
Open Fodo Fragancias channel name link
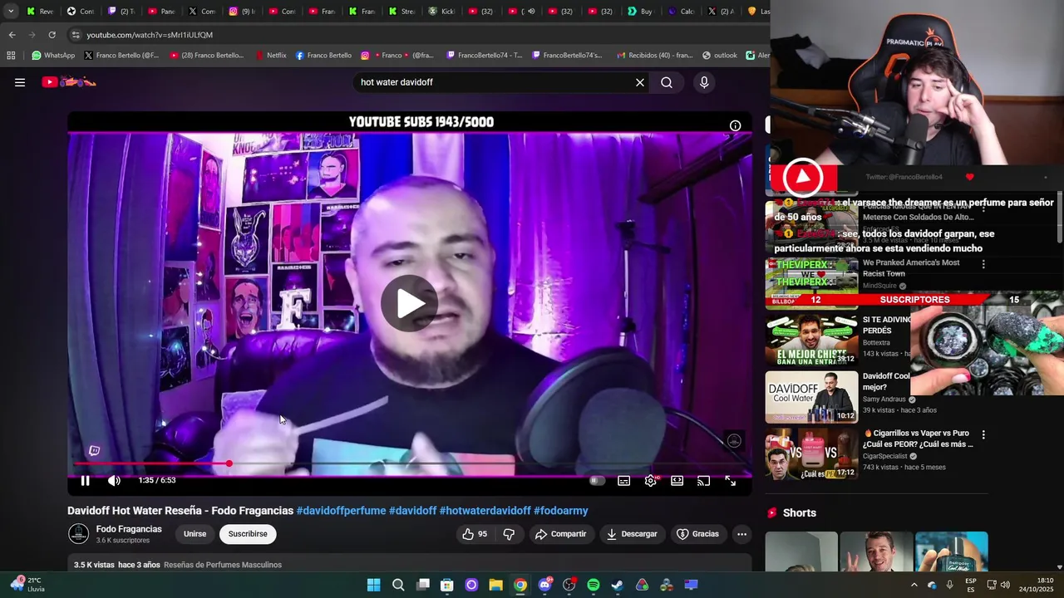(x=129, y=529)
